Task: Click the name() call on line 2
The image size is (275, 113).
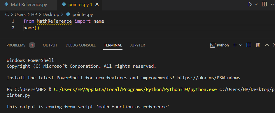Action: tap(31, 28)
